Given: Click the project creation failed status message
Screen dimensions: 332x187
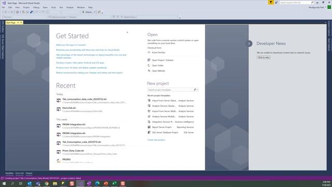Looking at the screenshot, I should pyautogui.click(x=43, y=178).
